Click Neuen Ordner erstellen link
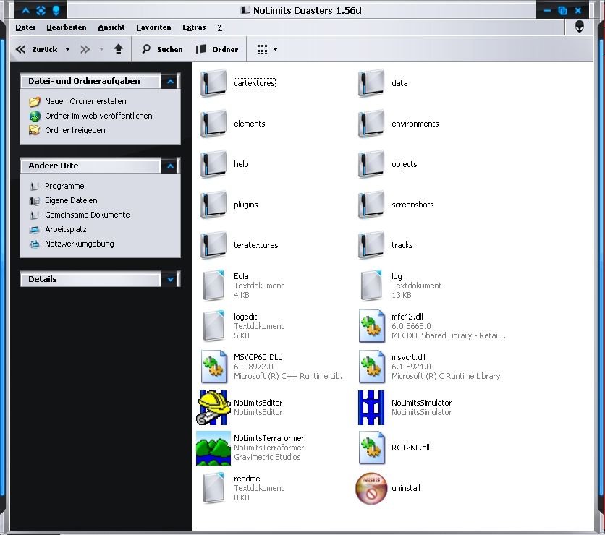Screen dimensions: 605x535 pyautogui.click(x=85, y=101)
